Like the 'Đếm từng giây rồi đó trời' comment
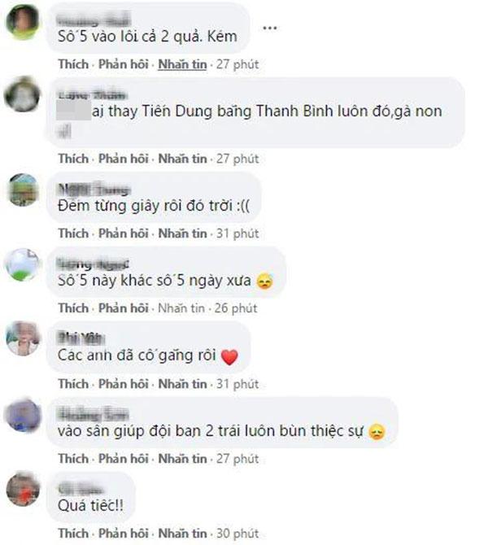This screenshot has width=488, height=545. coord(73,233)
